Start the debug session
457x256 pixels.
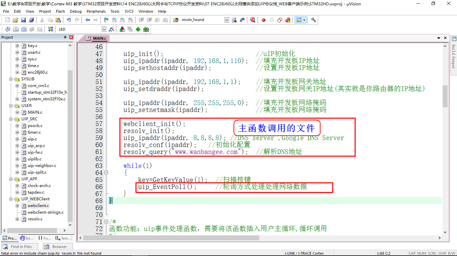click(x=253, y=20)
